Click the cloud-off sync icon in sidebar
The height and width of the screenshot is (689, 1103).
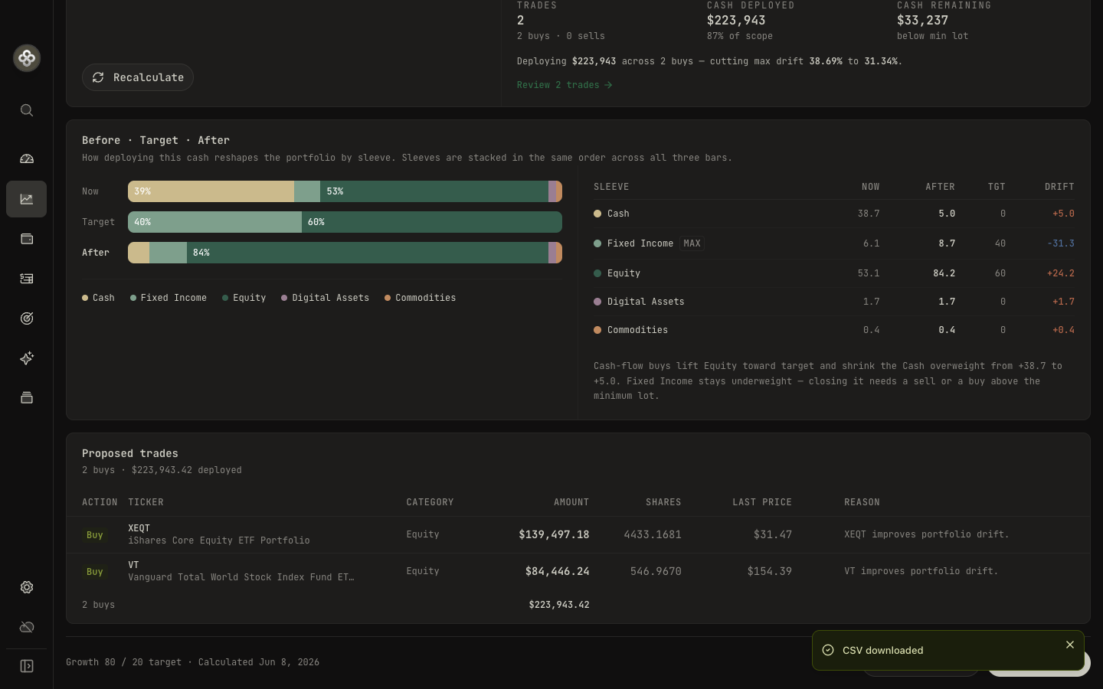[27, 627]
